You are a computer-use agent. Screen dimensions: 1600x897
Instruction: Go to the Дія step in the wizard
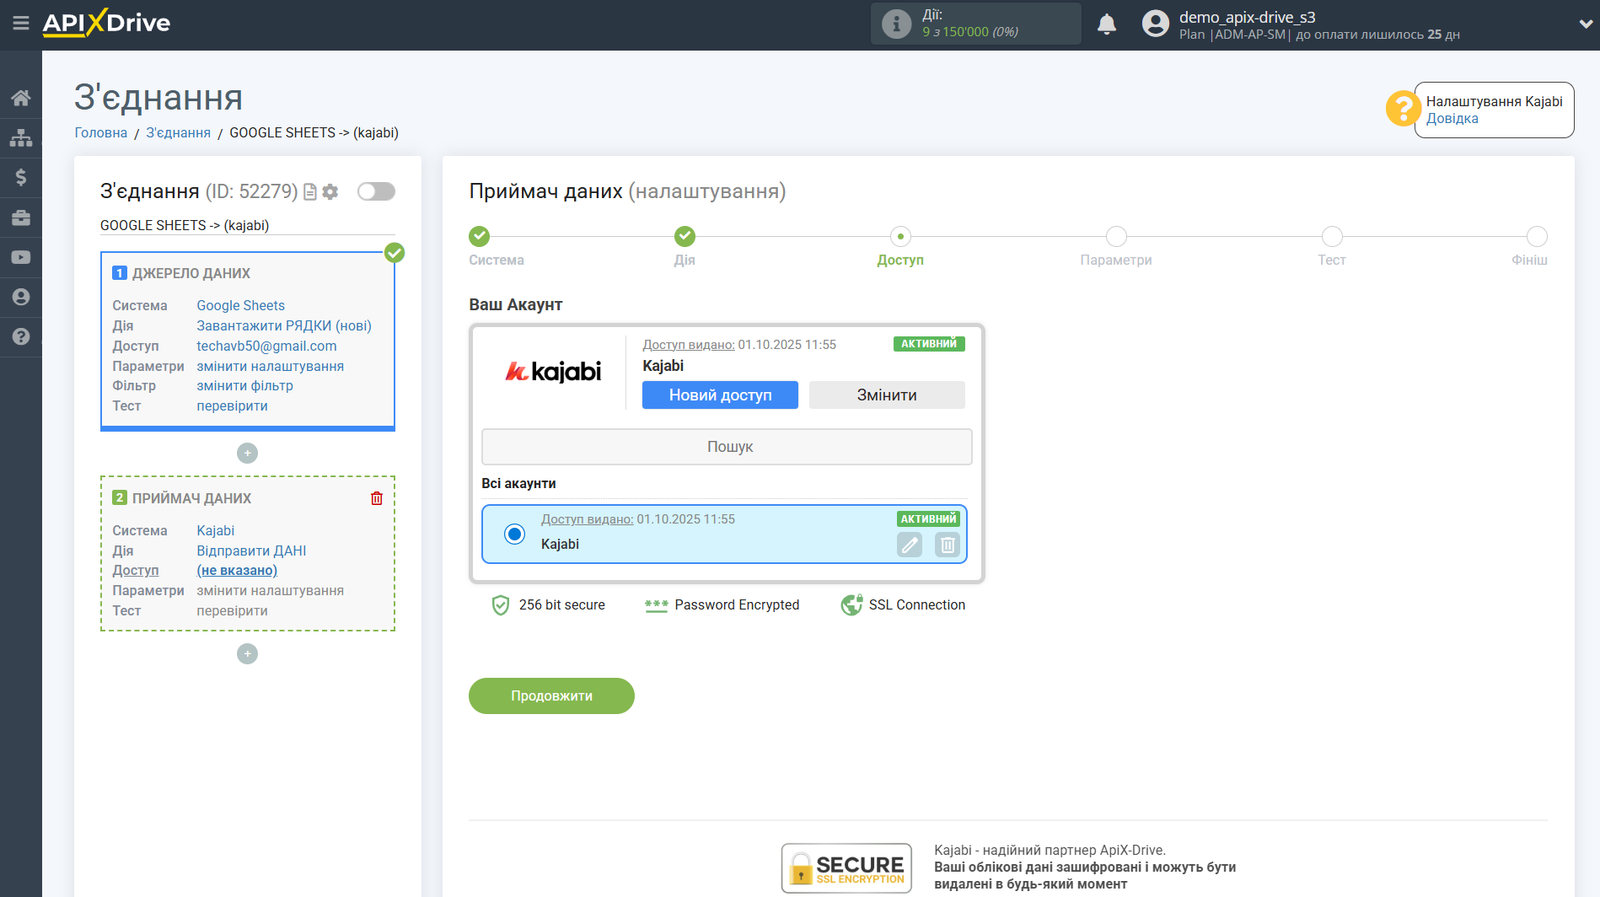685,236
